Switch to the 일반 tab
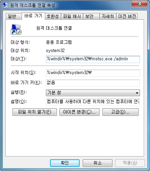The height and width of the screenshot is (171, 150). (14, 16)
